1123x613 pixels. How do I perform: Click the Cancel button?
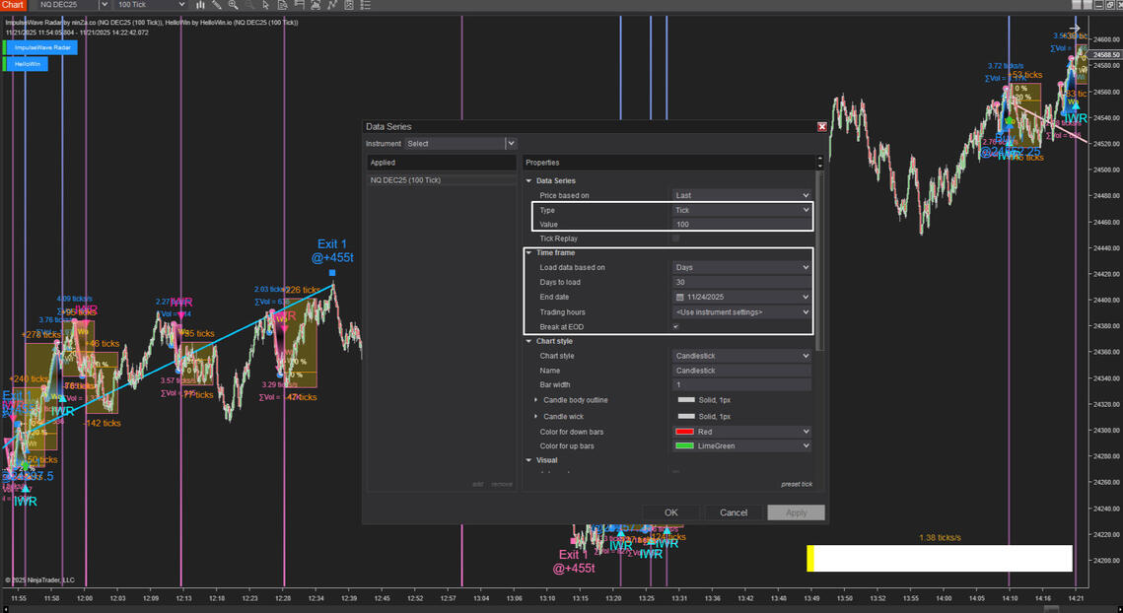(x=733, y=512)
